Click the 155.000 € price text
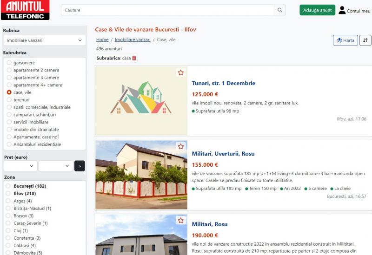Image resolution: width=372 pixels, height=255 pixels. pyautogui.click(x=205, y=165)
